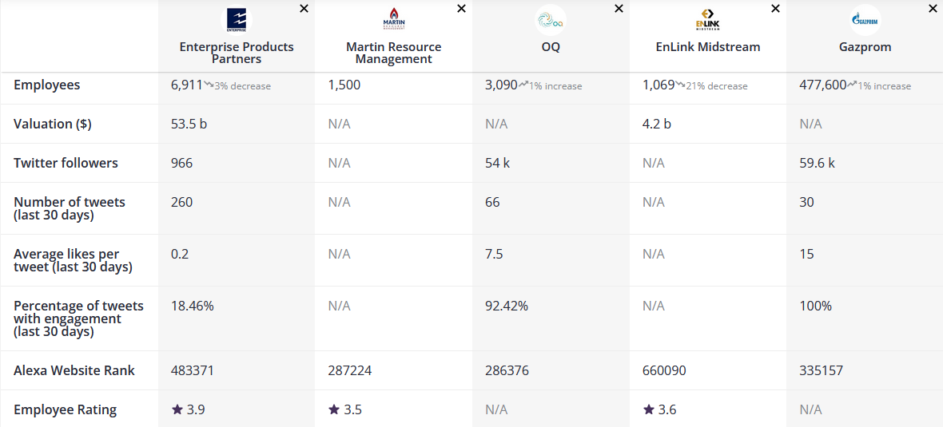The image size is (943, 427).
Task: Remove Martin Resource Management column
Action: tap(461, 9)
